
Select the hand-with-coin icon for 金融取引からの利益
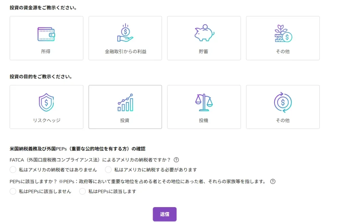[x=125, y=32]
